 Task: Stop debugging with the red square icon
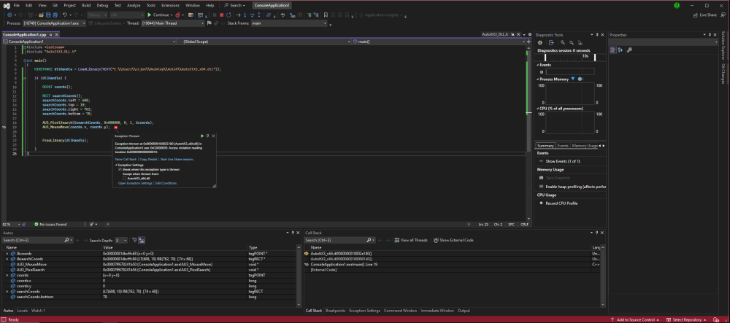point(222,15)
